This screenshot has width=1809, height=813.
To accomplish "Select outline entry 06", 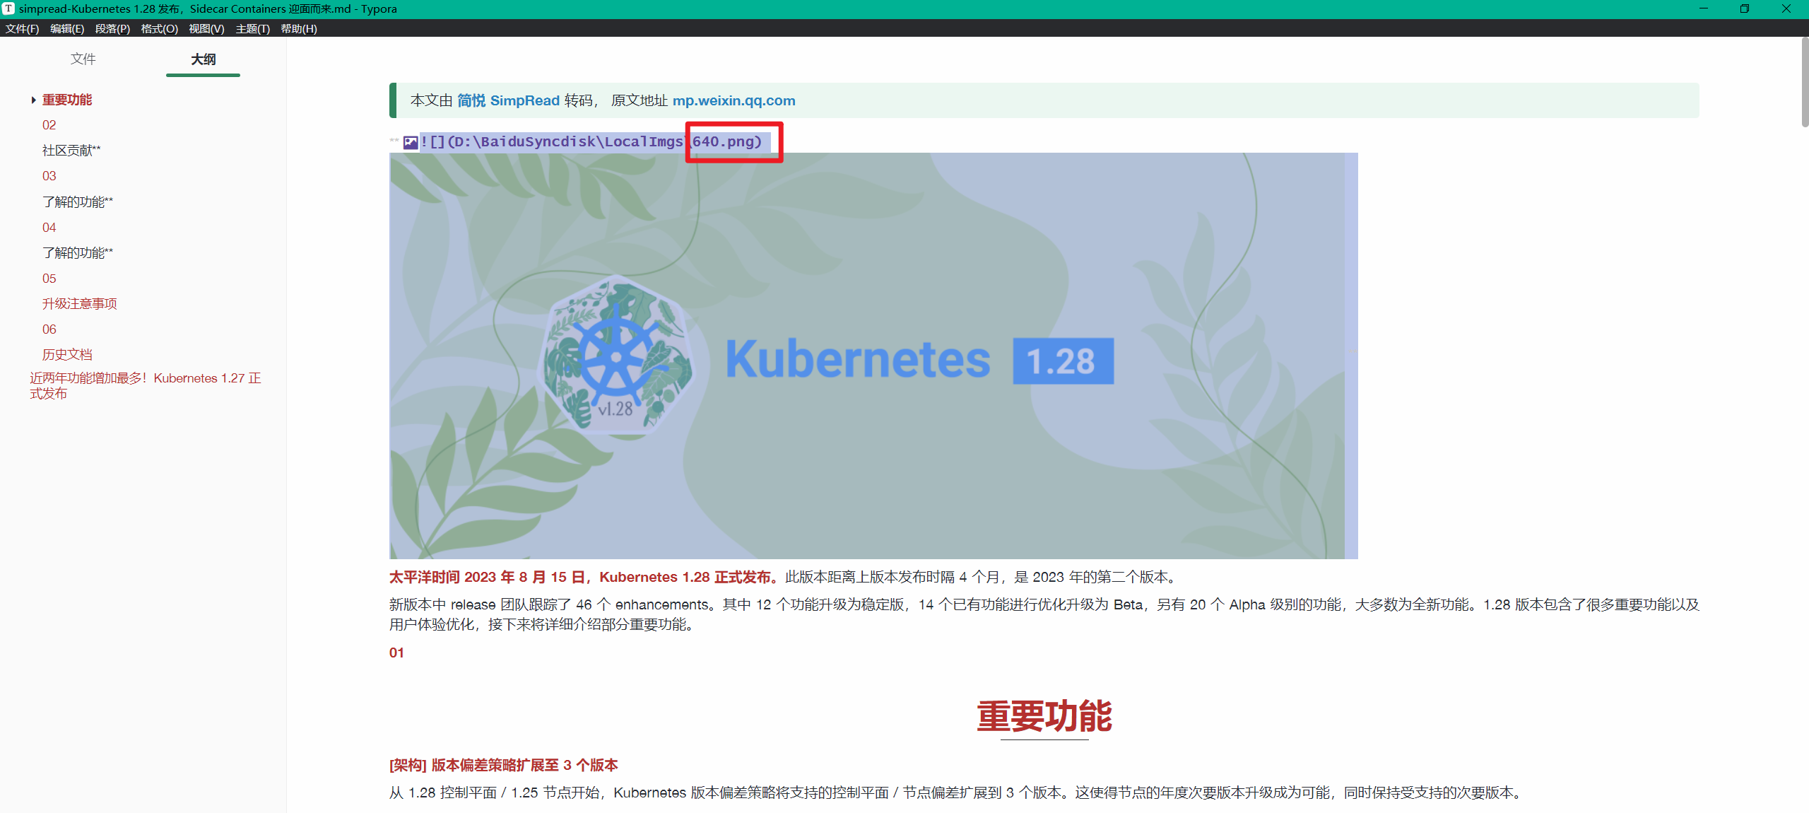I will pyautogui.click(x=49, y=329).
